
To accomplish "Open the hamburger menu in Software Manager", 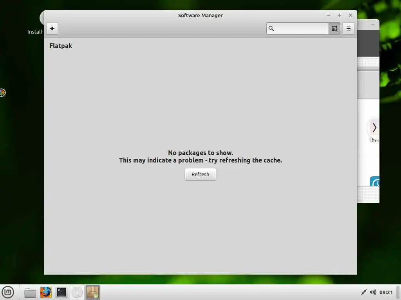I will pyautogui.click(x=348, y=29).
